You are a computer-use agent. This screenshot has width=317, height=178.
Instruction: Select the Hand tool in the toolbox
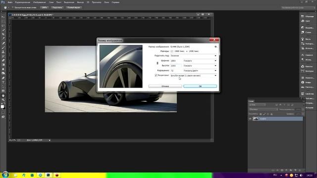(x=3, y=95)
